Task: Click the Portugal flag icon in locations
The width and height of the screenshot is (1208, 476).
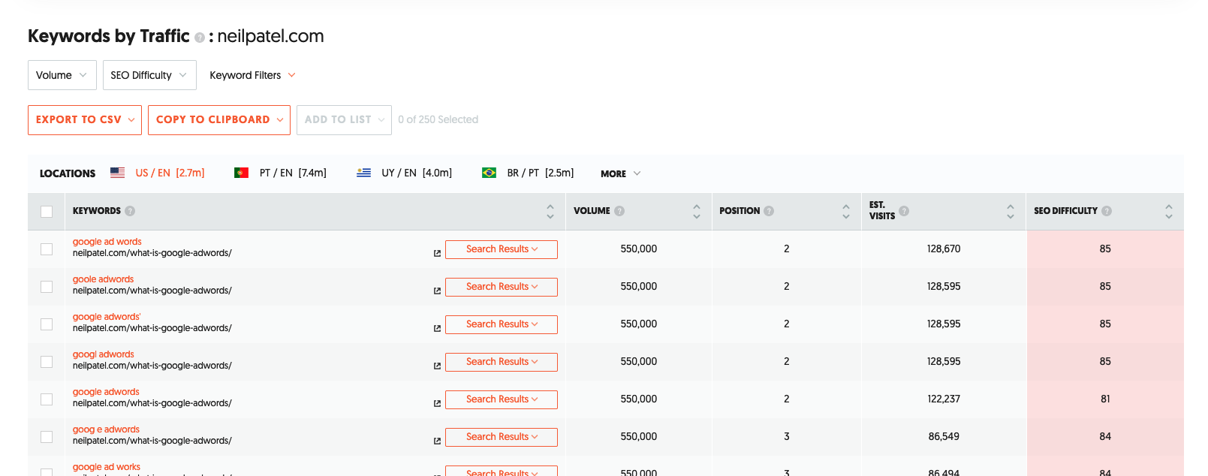Action: coord(241,173)
